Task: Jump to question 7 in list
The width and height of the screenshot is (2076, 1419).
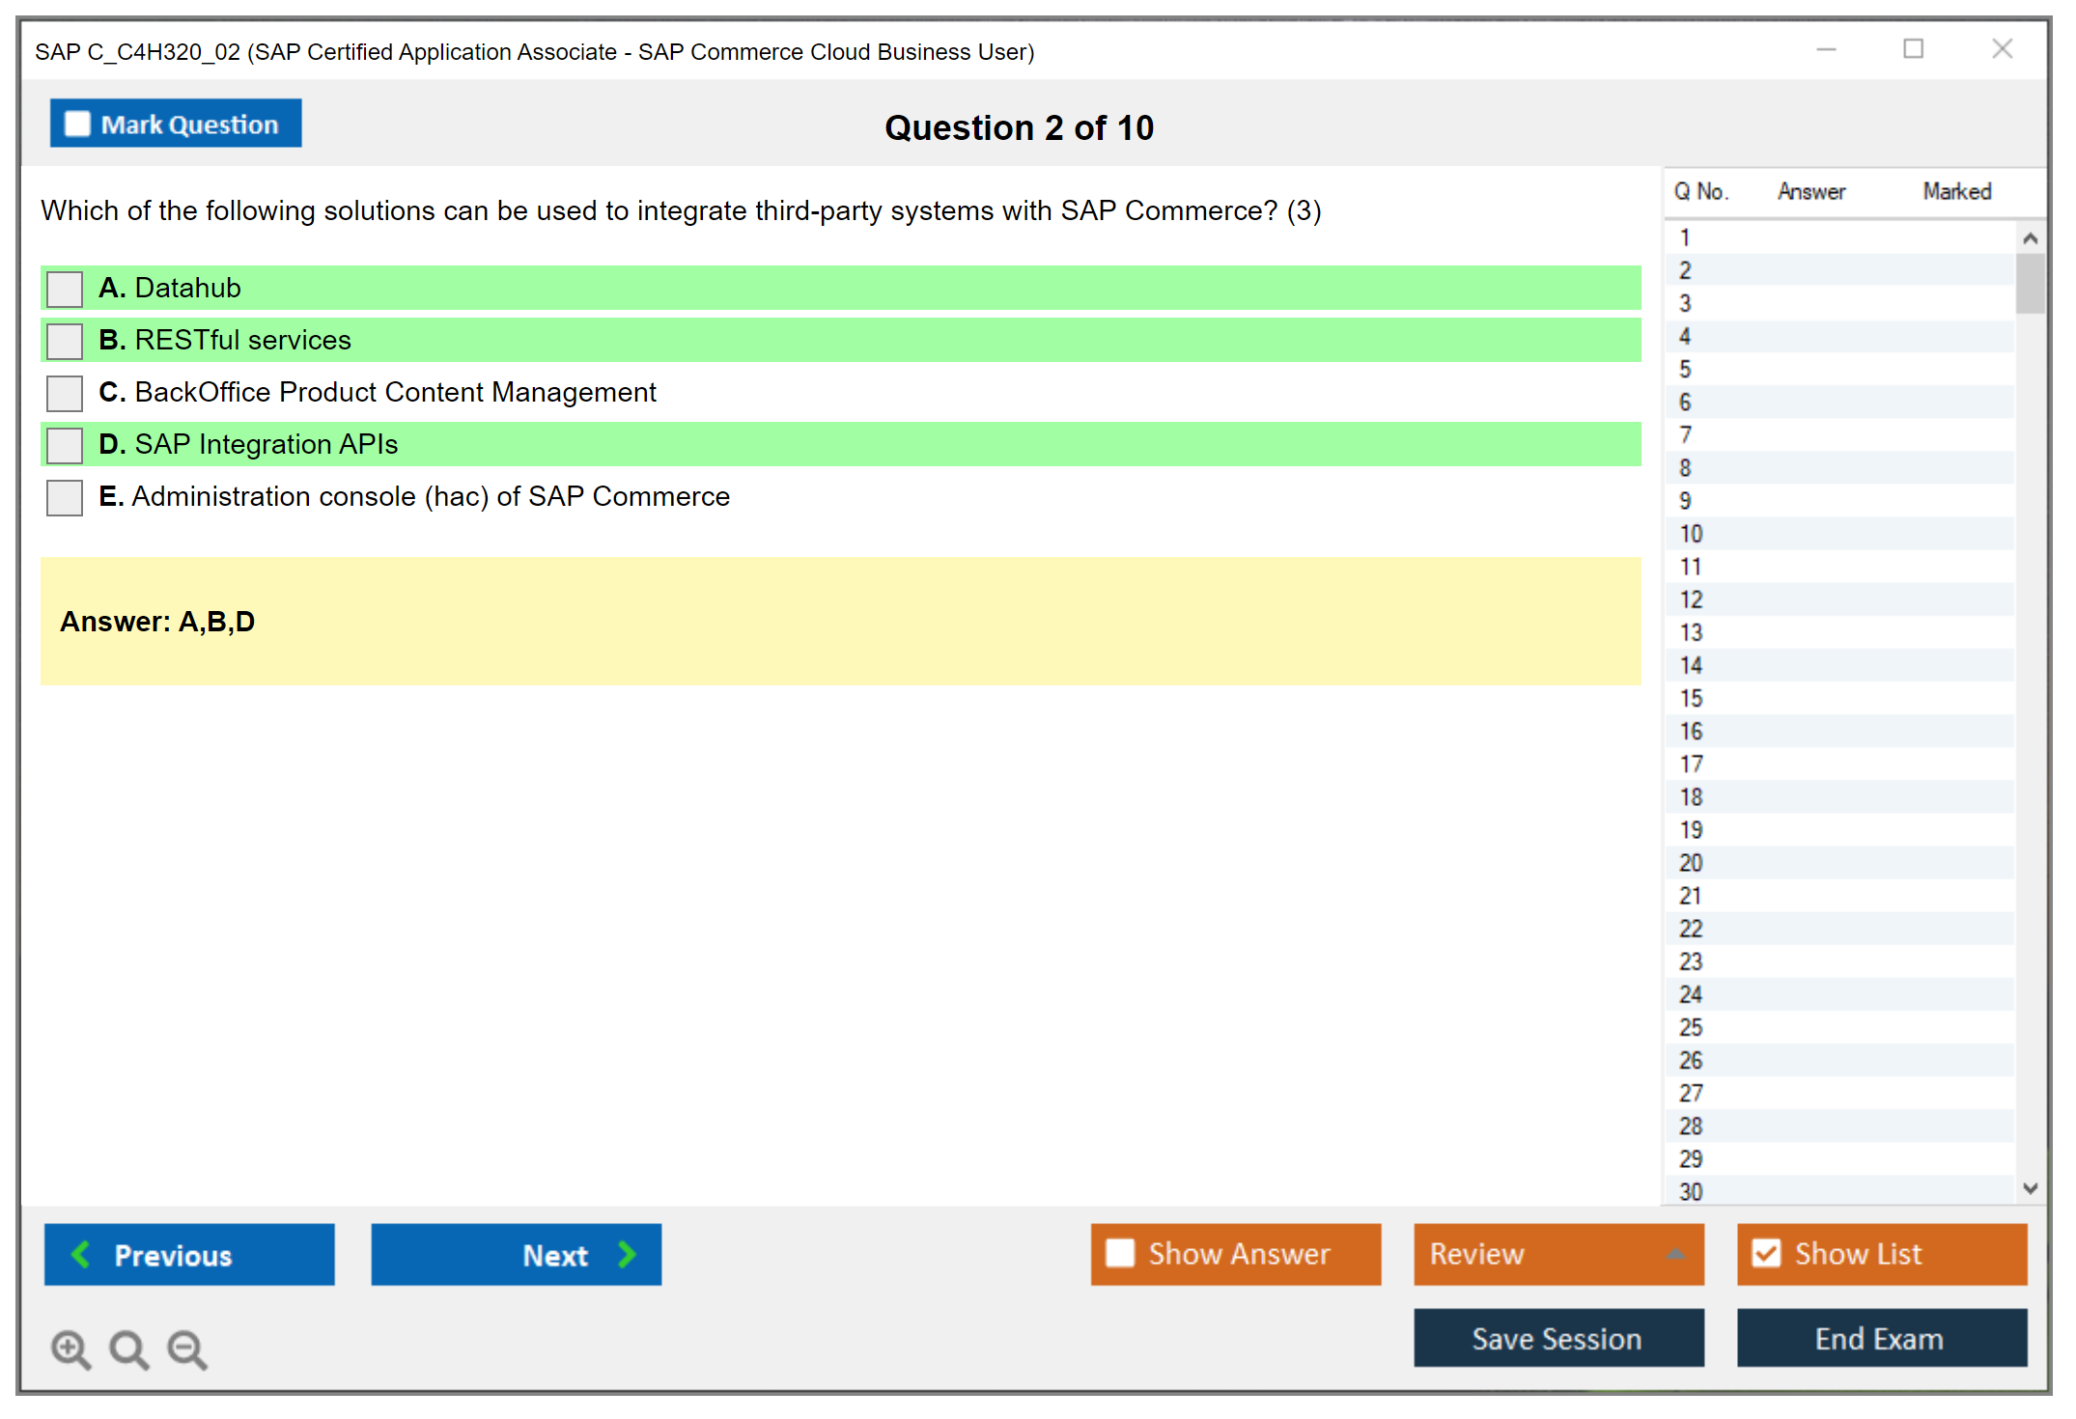Action: 1685,434
